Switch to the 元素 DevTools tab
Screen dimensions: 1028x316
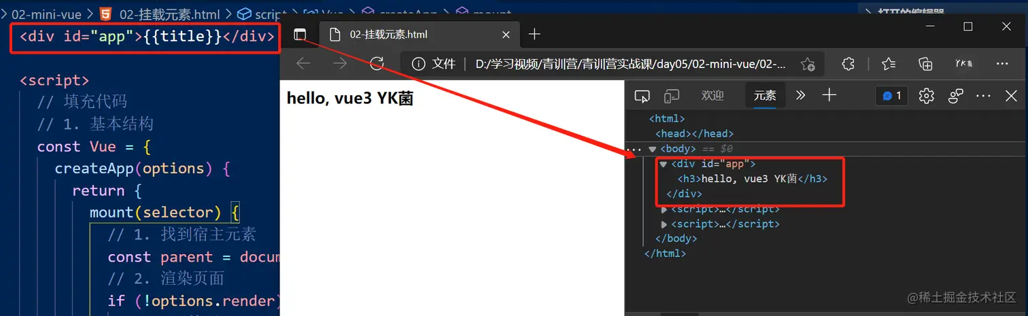pyautogui.click(x=765, y=96)
